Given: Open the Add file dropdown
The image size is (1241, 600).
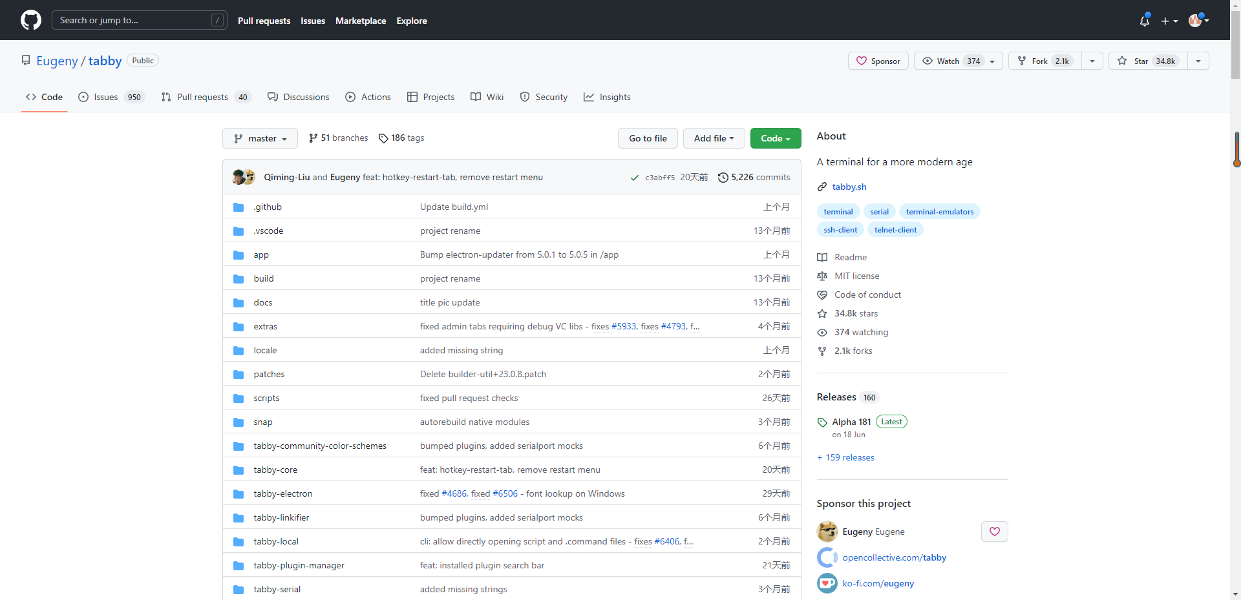Looking at the screenshot, I should (x=714, y=138).
